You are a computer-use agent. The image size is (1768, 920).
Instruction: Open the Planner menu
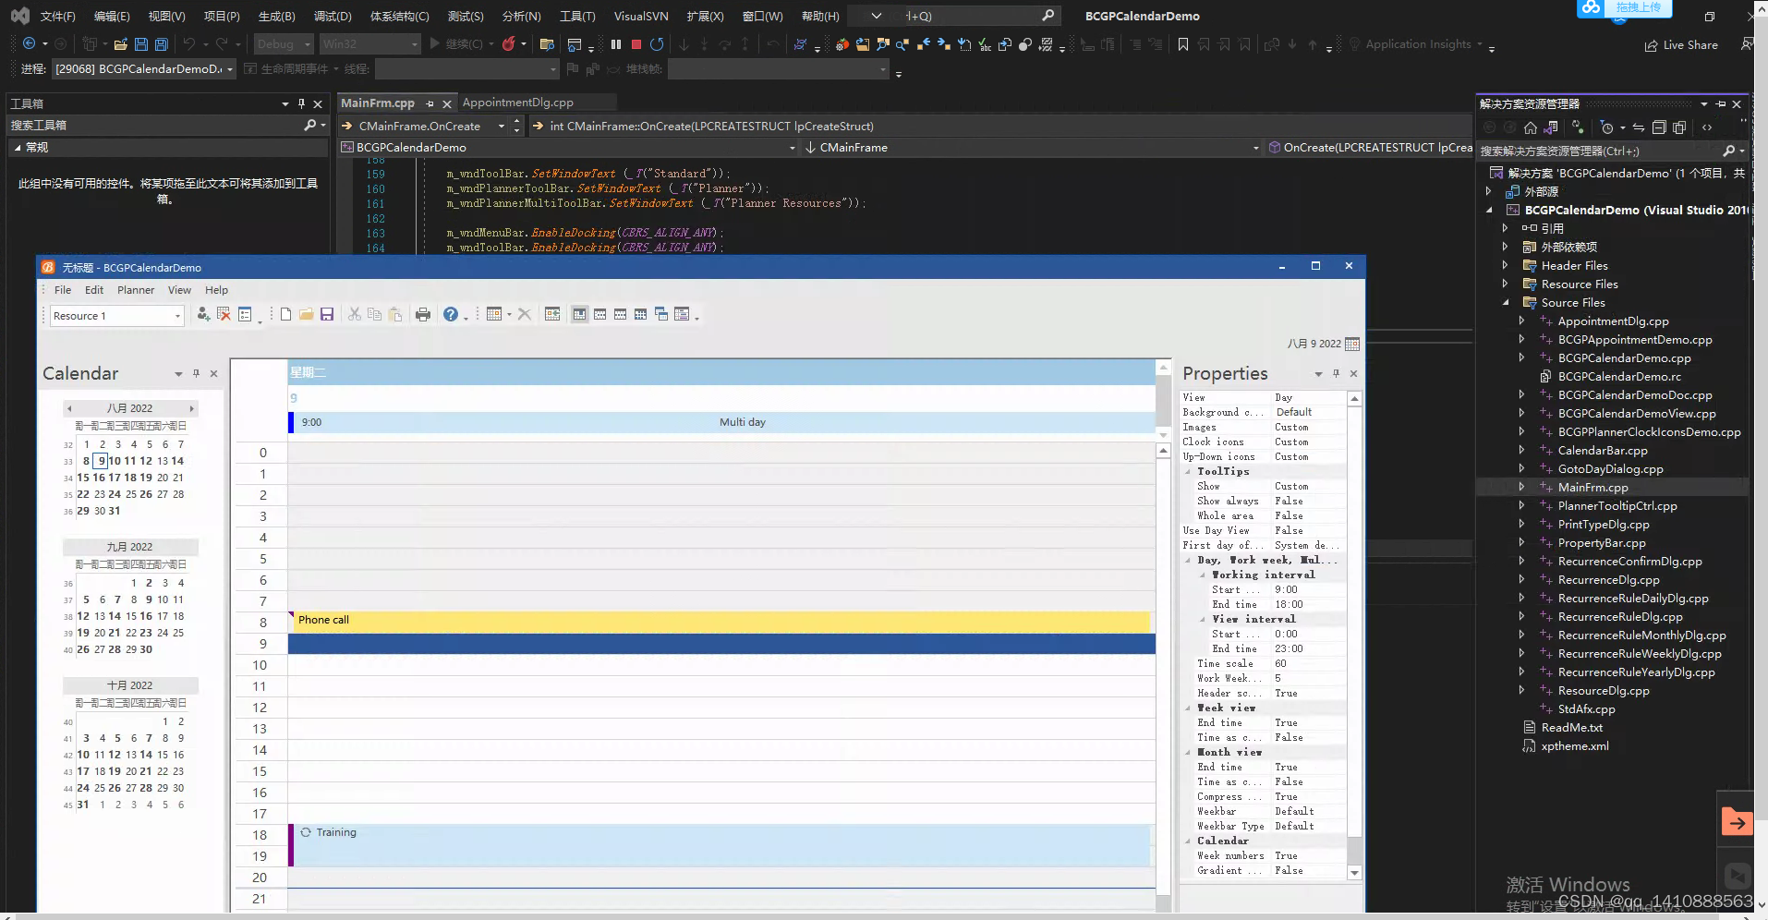(x=136, y=290)
